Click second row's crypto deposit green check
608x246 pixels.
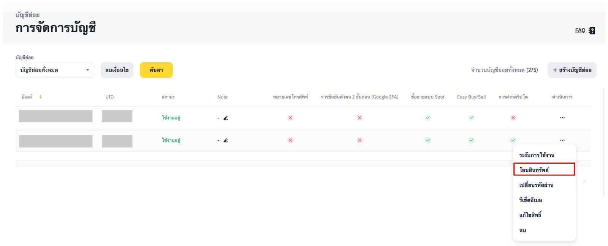click(513, 140)
